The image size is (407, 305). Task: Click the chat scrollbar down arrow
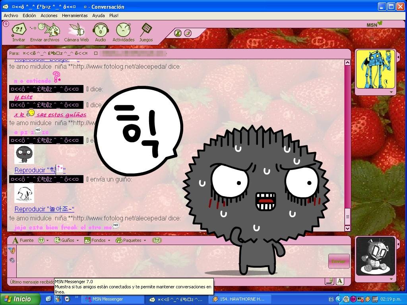coord(347,228)
